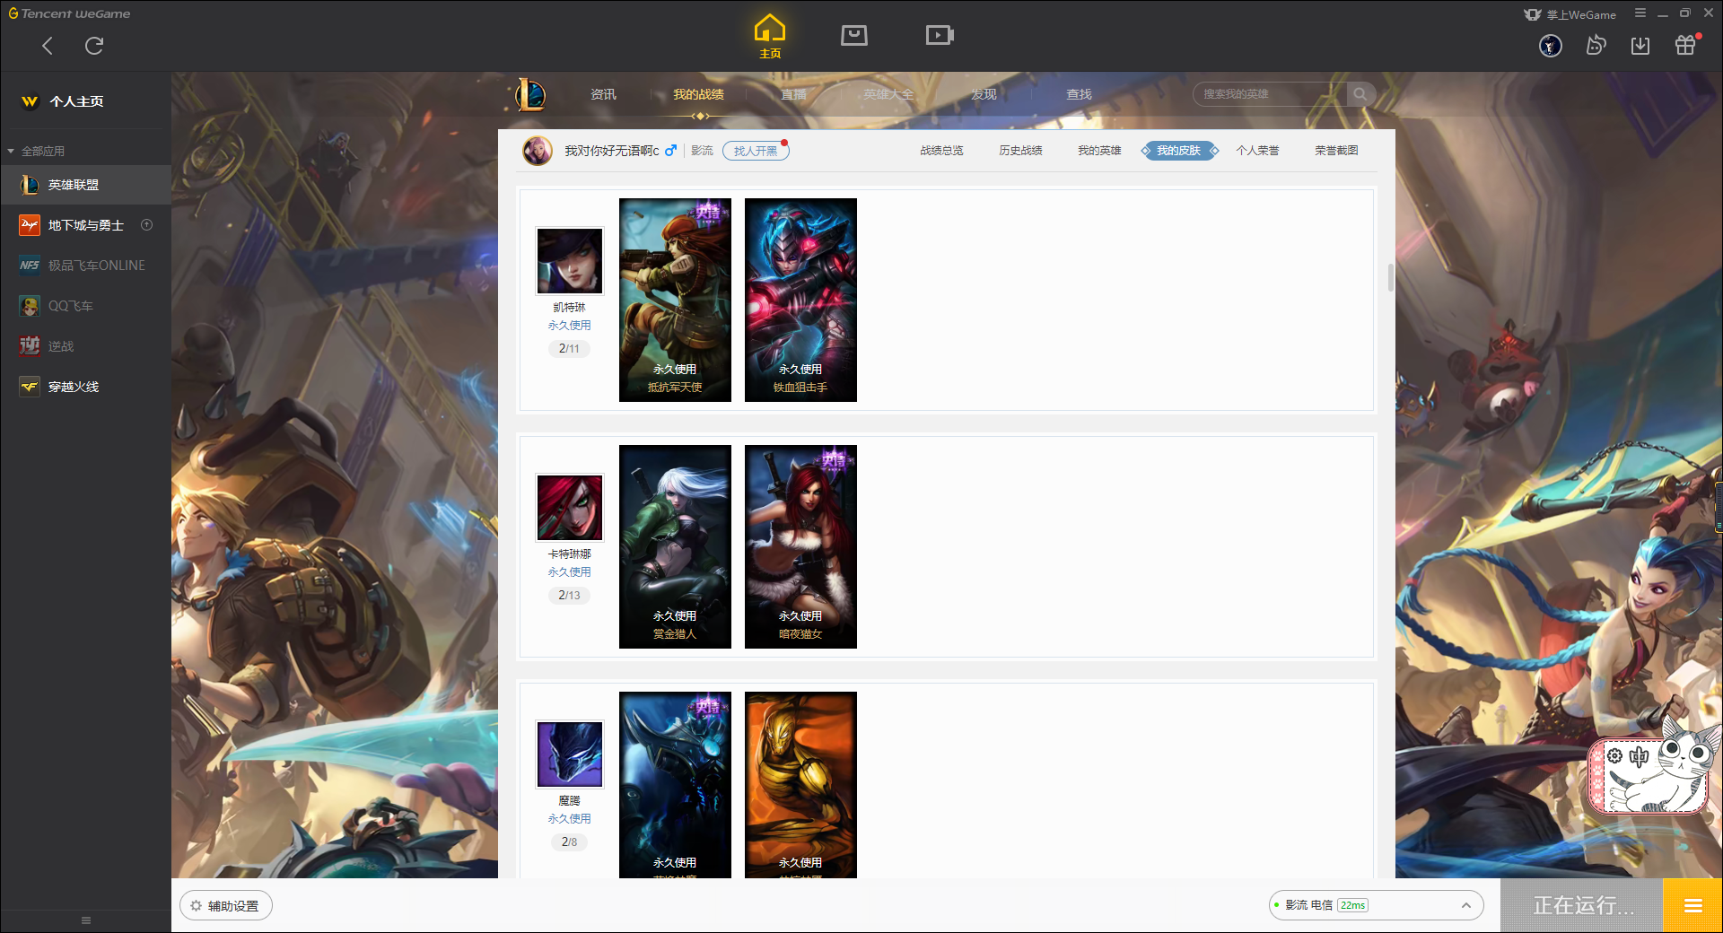Open the yellow menu button beside 正在运行
This screenshot has width=1723, height=933.
1693,906
